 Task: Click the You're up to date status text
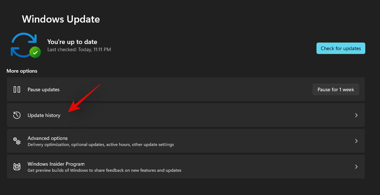72,42
